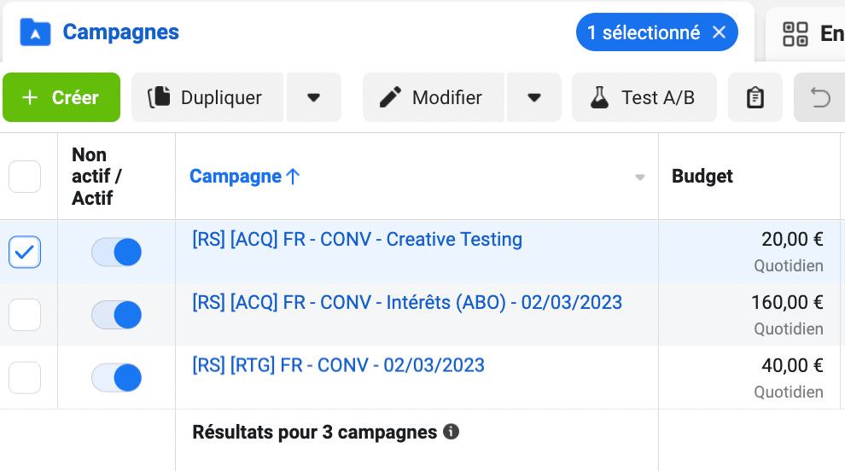Click the green Créer button
Image resolution: width=845 pixels, height=471 pixels.
61,97
